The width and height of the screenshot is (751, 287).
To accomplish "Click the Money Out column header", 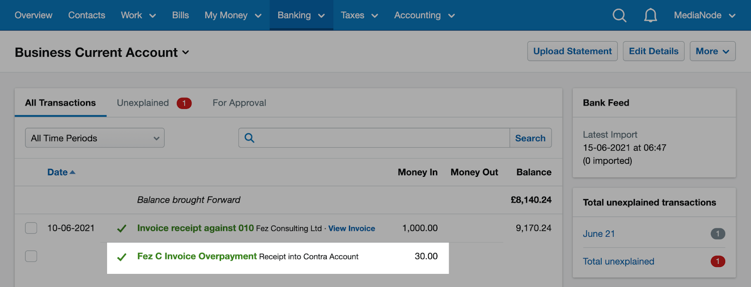I will [x=475, y=172].
